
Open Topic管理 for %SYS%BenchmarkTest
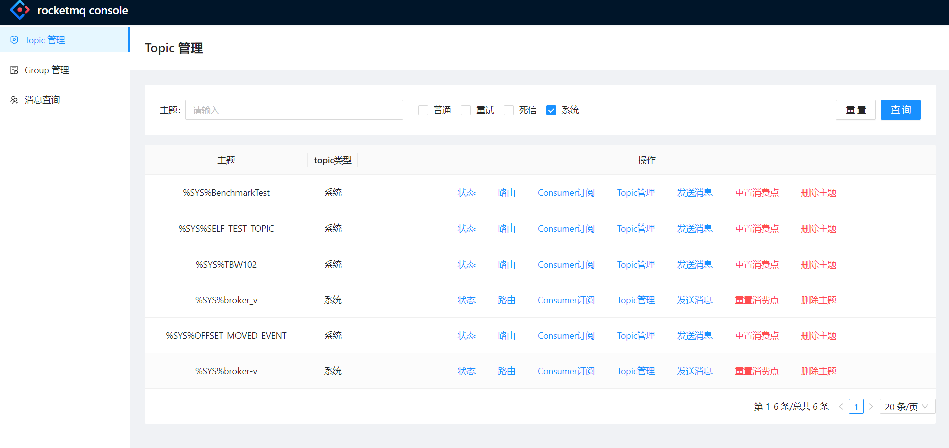636,193
